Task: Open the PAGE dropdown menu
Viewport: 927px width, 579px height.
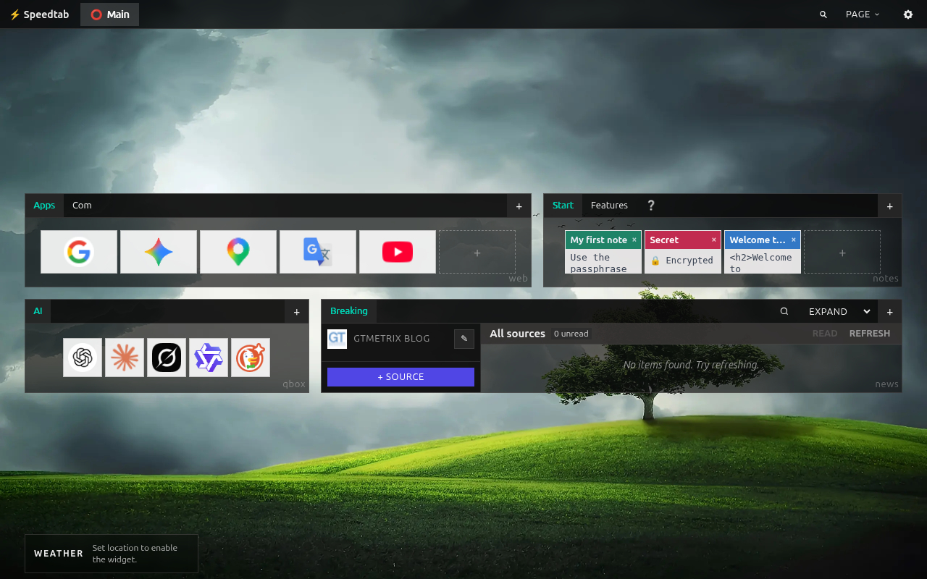Action: (863, 14)
